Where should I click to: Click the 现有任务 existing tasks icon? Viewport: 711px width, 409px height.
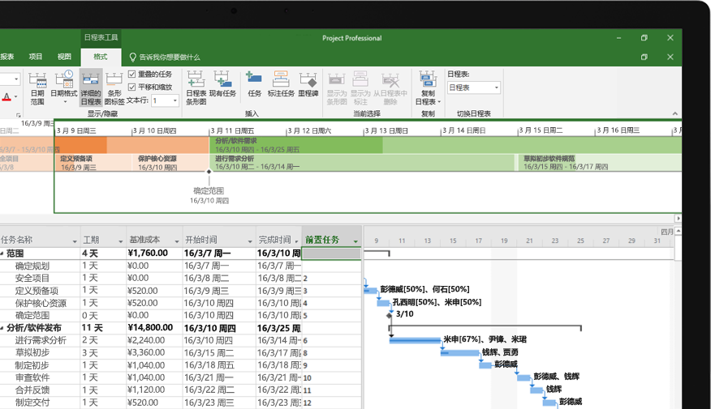pos(222,79)
